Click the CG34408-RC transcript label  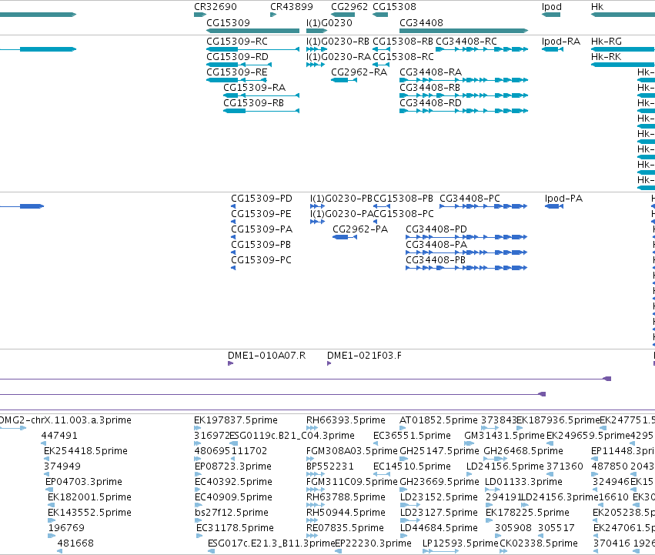[466, 42]
